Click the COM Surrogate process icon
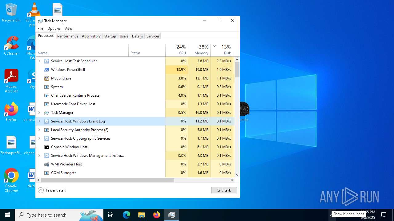394x221 pixels. 47,173
